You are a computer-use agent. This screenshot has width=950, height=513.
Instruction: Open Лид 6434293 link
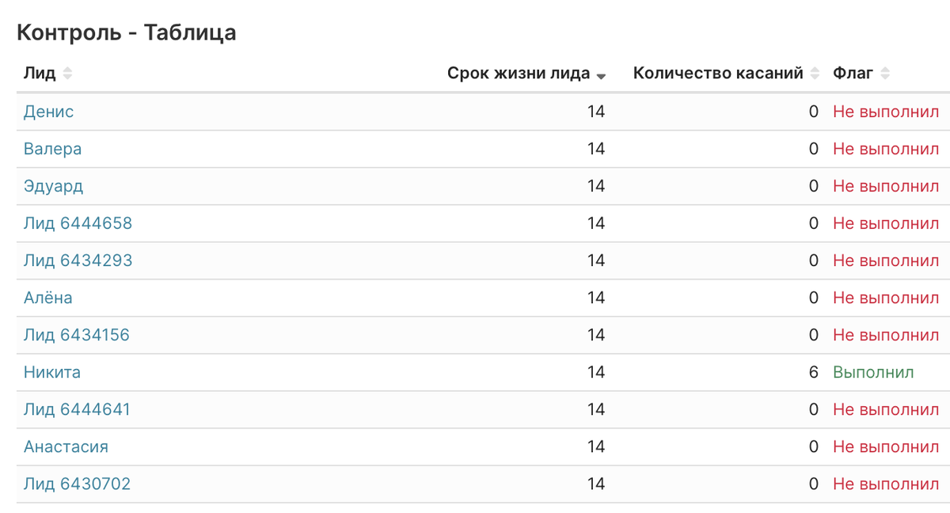click(x=78, y=260)
